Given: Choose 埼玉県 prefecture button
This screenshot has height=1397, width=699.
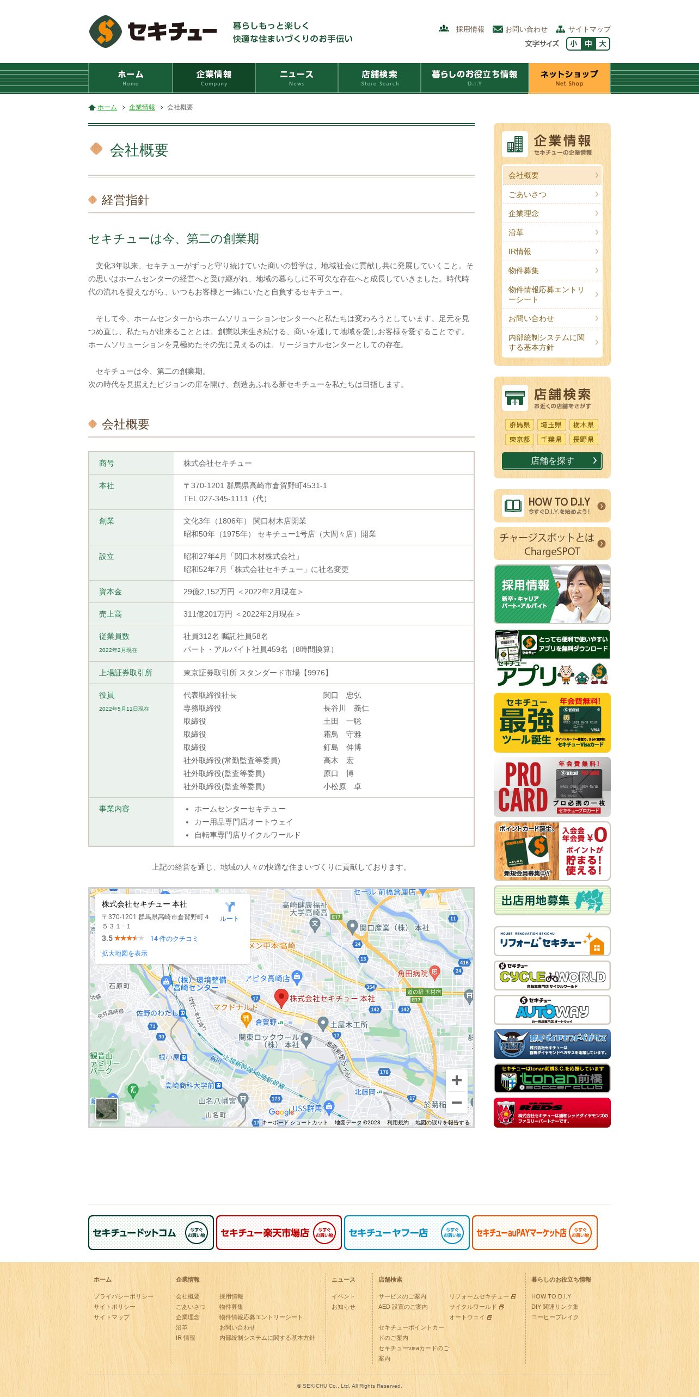Looking at the screenshot, I should point(551,424).
